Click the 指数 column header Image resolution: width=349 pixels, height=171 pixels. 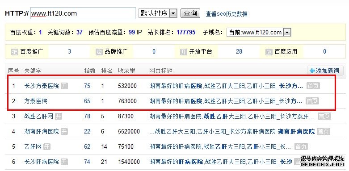point(90,71)
